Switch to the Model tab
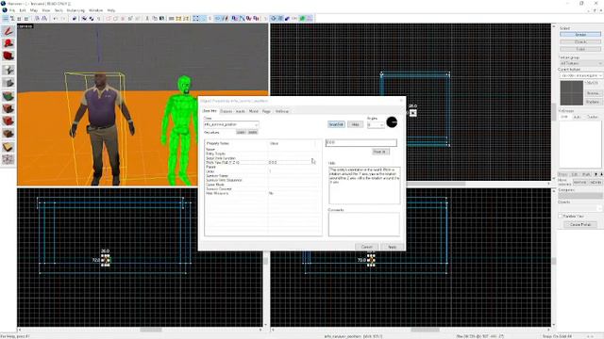Screen dimensions: 604x339 (x=254, y=111)
